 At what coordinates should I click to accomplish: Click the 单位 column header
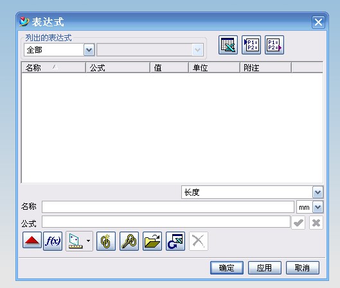[x=214, y=68]
